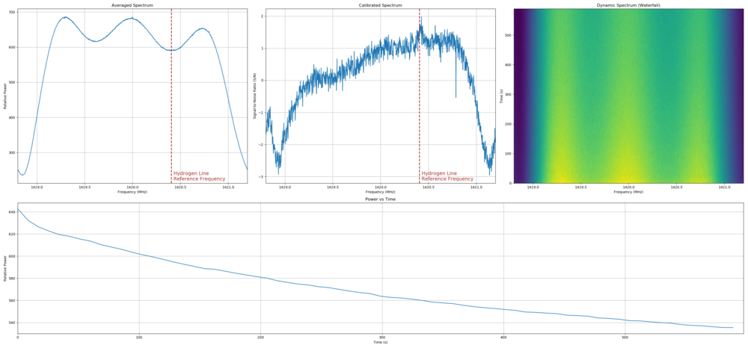Select Hydrogen Line annotation in Calibrated Spectrum plot
Image resolution: width=748 pixels, height=348 pixels.
click(447, 176)
